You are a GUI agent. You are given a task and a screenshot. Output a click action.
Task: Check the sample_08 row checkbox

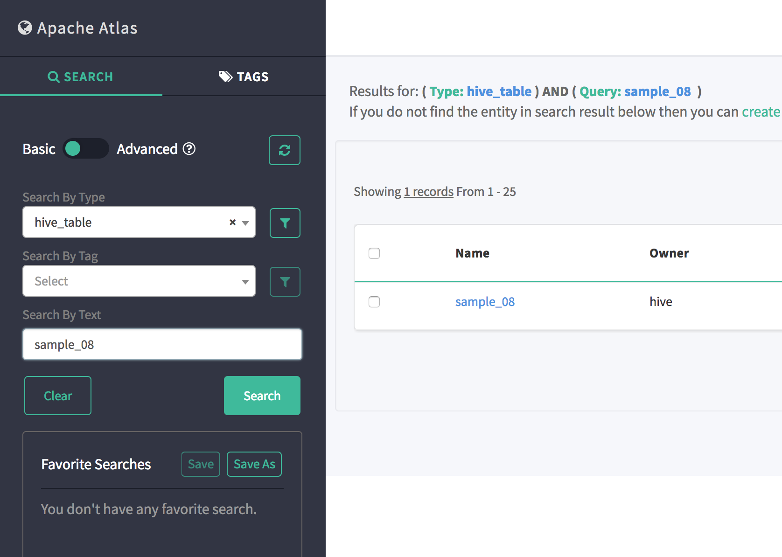coord(374,302)
